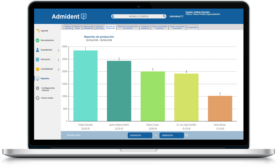
Task: Click the Agenda calendar icon in sidebar
Action: [x=37, y=31]
